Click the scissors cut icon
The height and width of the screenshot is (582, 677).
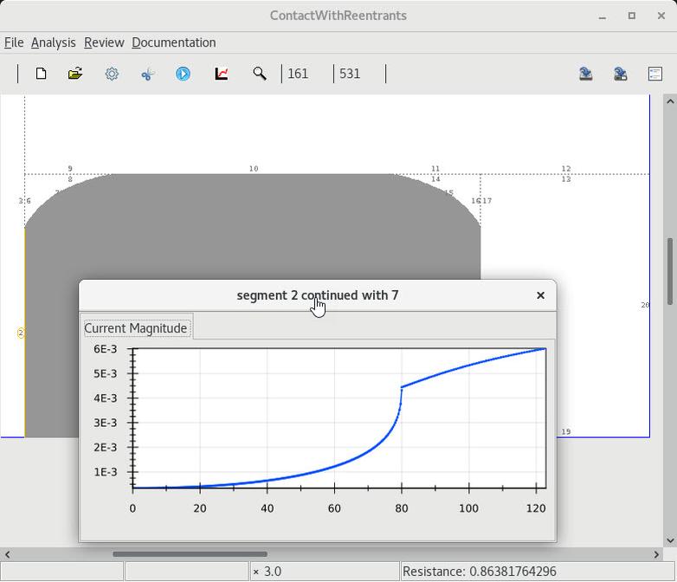point(147,74)
